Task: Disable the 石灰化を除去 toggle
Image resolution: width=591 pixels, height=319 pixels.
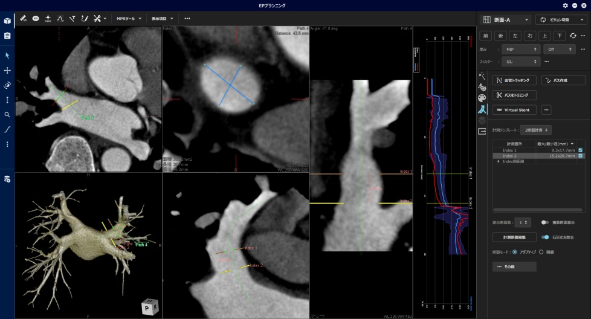Action: pyautogui.click(x=545, y=237)
